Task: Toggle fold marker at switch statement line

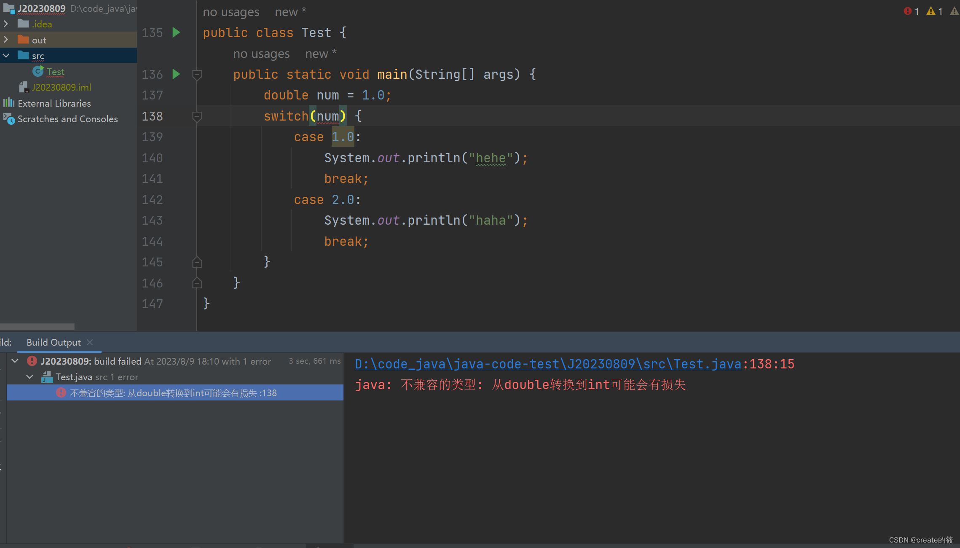Action: point(197,116)
